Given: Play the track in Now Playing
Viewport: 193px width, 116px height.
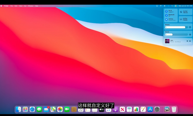Looking at the screenshot, I should click(x=187, y=41).
